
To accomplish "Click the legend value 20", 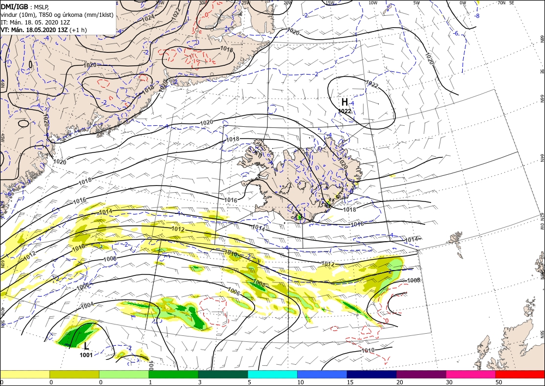I will coord(399,382).
